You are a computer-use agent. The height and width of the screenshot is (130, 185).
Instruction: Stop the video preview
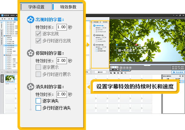(x=124, y=68)
